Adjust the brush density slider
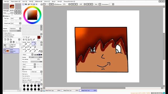The height and width of the screenshot is (94, 168). pos(36,62)
